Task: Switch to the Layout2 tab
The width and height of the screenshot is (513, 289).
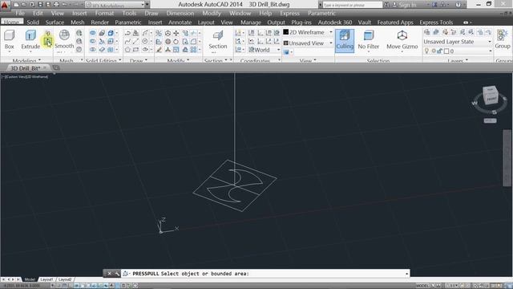Action: (65, 279)
